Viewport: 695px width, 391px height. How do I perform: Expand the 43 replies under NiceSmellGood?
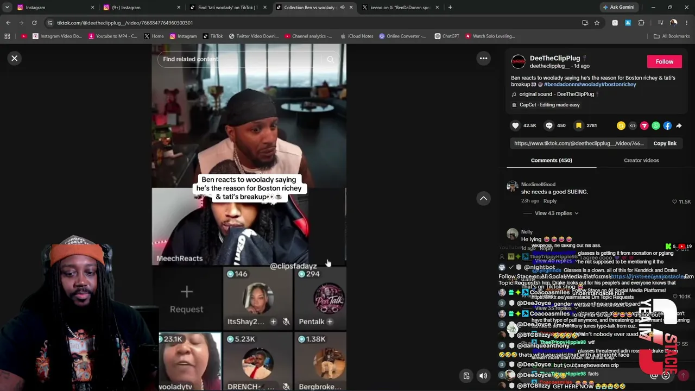click(x=557, y=213)
